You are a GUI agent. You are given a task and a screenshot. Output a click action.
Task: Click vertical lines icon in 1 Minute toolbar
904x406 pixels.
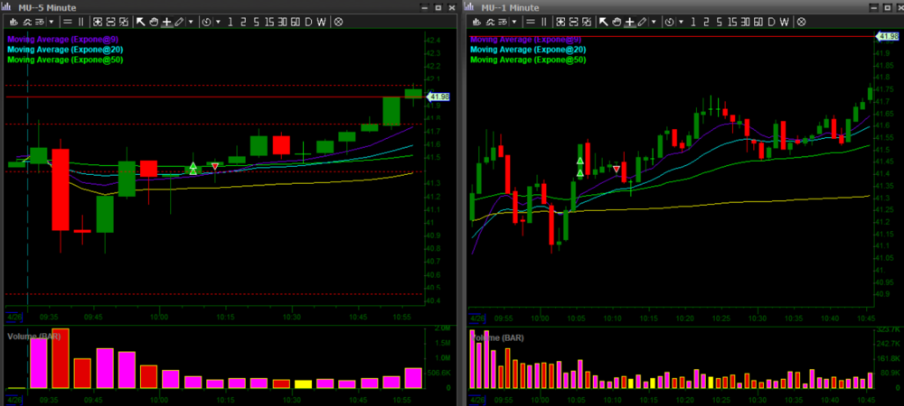pyautogui.click(x=544, y=22)
